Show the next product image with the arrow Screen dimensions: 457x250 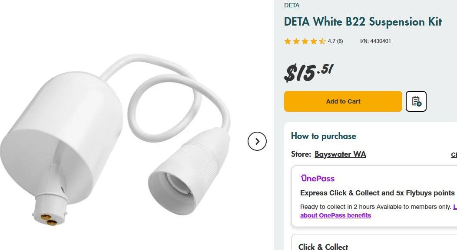[257, 141]
